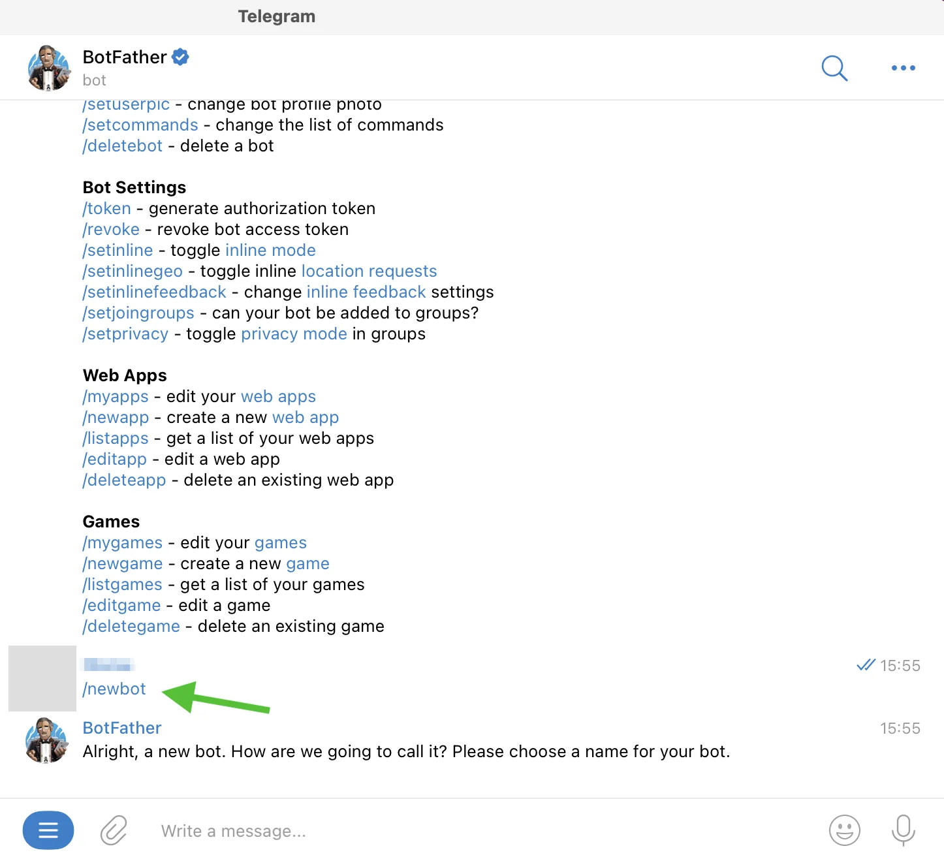Attach a file with the paperclip icon

coord(114,830)
